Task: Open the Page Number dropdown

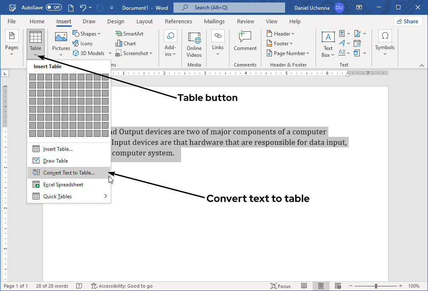Action: pyautogui.click(x=288, y=53)
